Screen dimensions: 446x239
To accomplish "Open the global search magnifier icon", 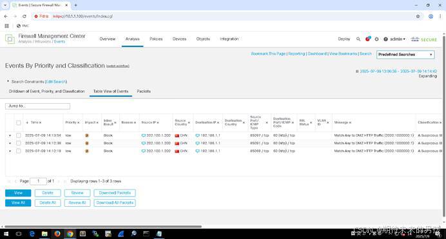I will point(358,39).
